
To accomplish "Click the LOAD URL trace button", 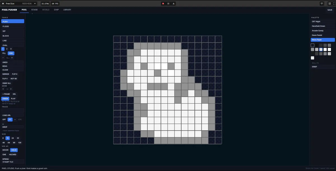I will 13,115.
